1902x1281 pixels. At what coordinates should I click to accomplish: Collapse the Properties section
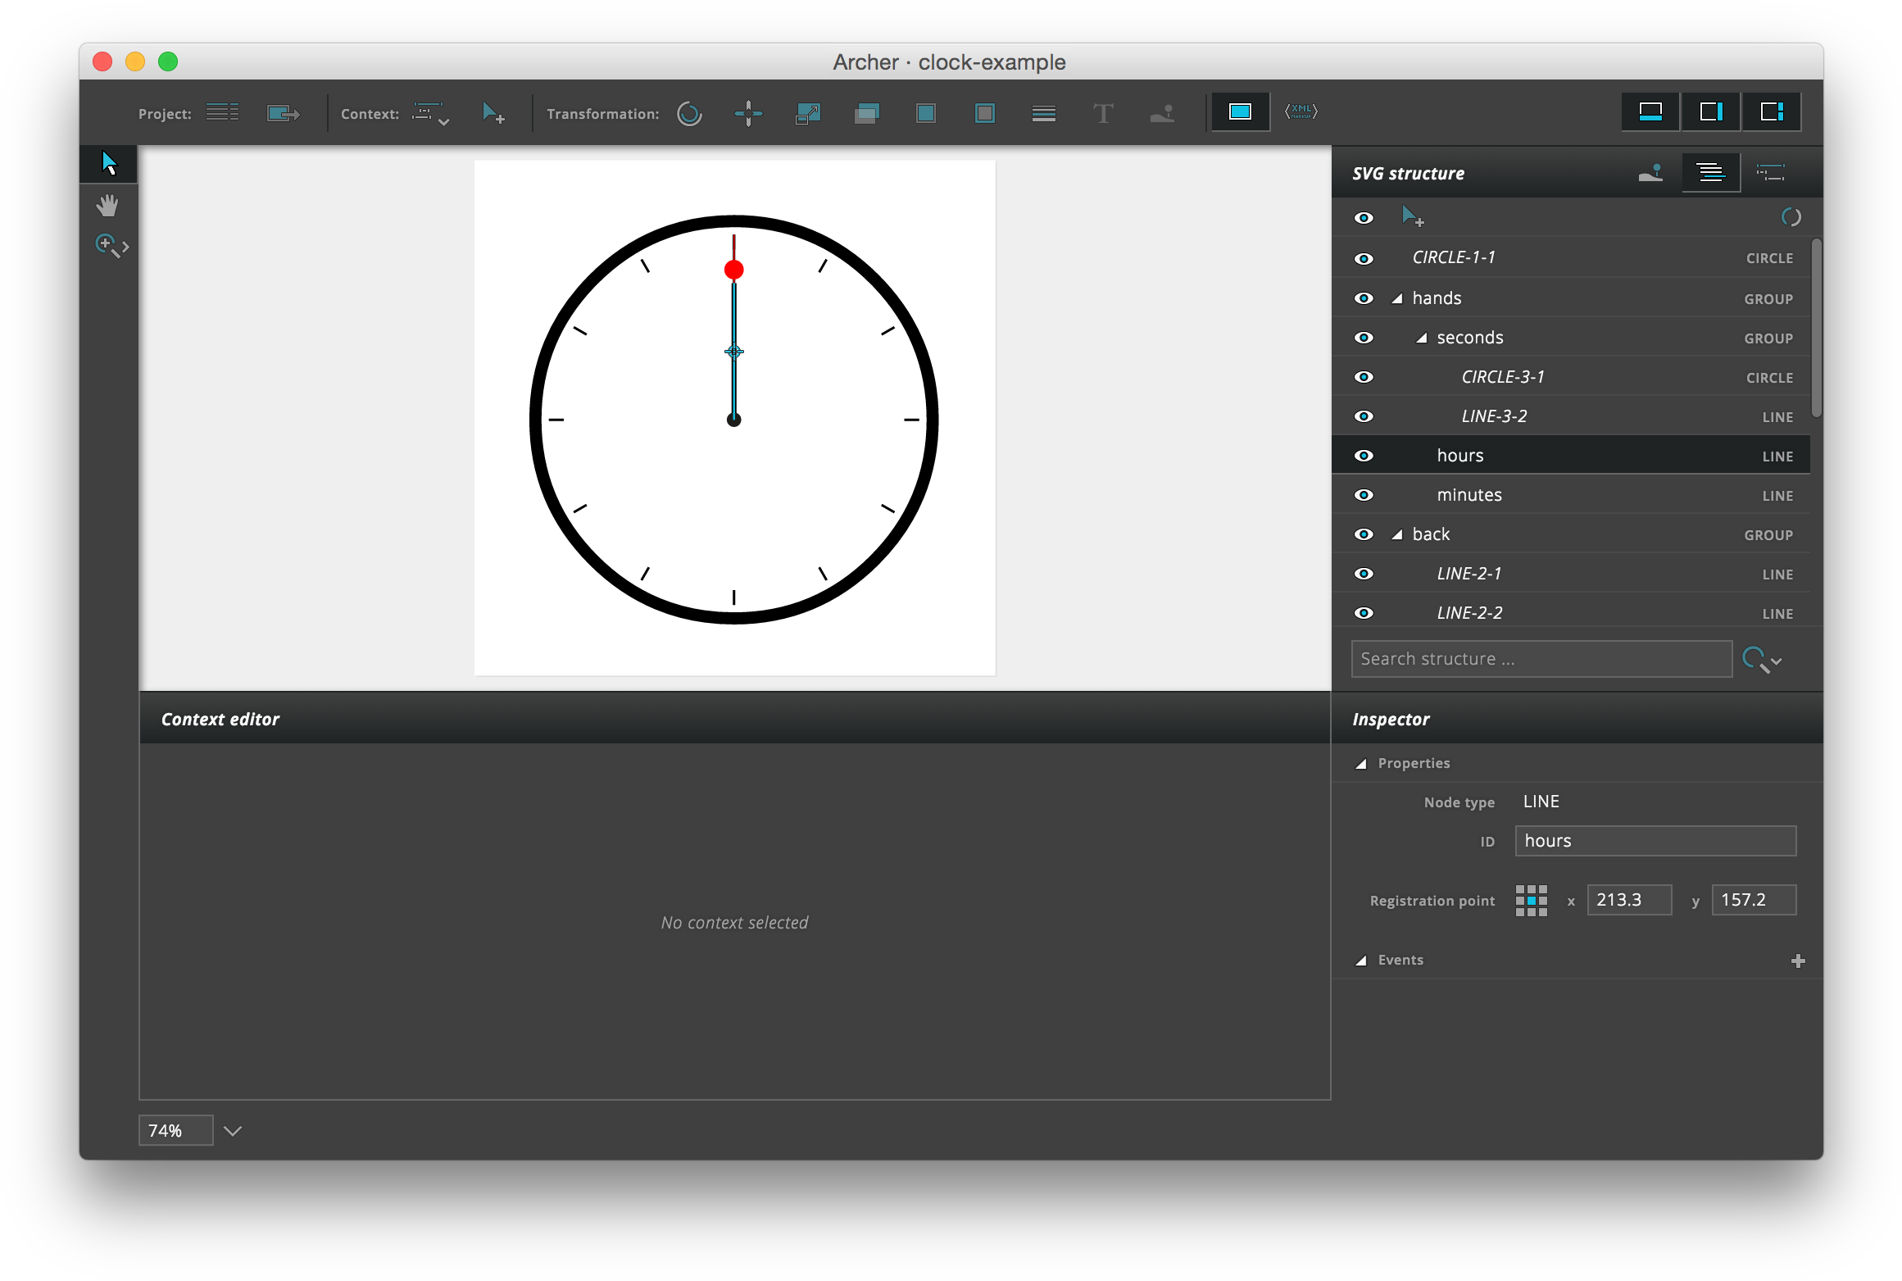pos(1361,764)
